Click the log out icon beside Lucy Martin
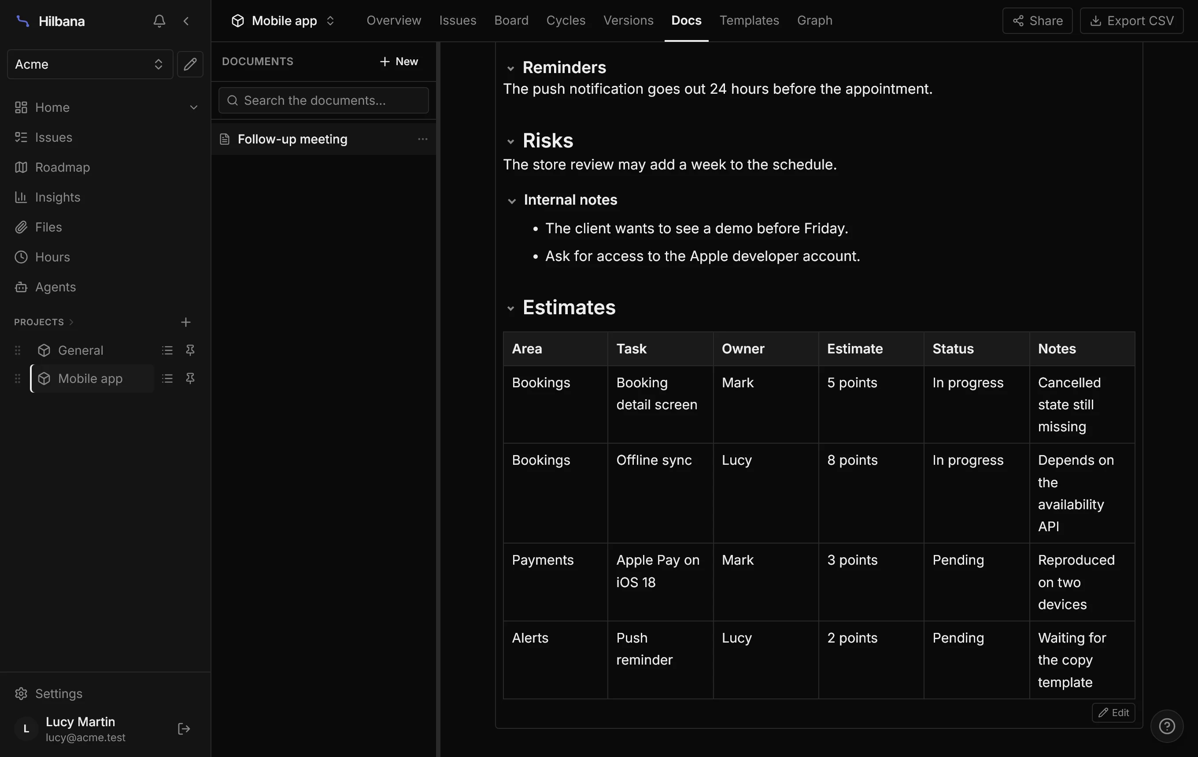This screenshot has width=1198, height=757. [184, 729]
